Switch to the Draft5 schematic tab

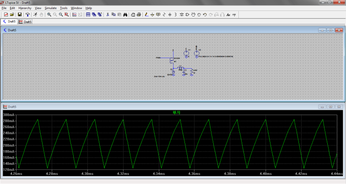9,22
